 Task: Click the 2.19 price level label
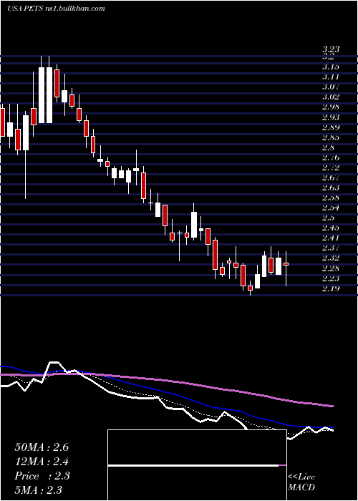(x=331, y=288)
